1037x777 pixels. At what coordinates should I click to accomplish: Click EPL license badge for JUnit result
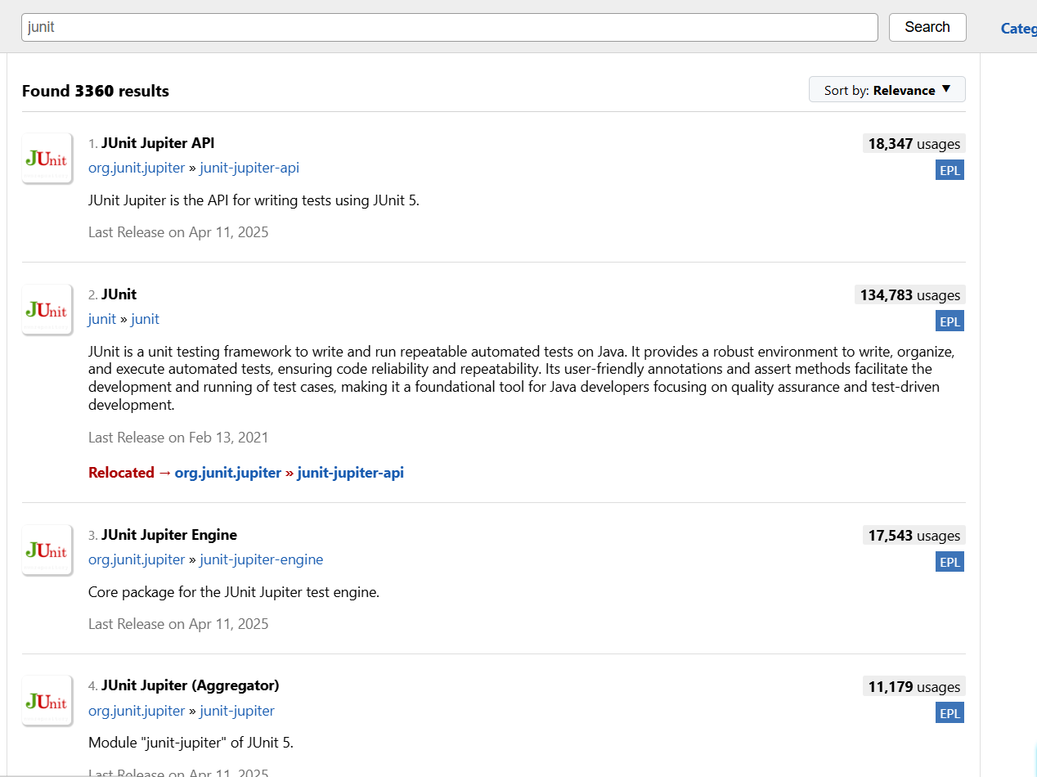pyautogui.click(x=949, y=321)
